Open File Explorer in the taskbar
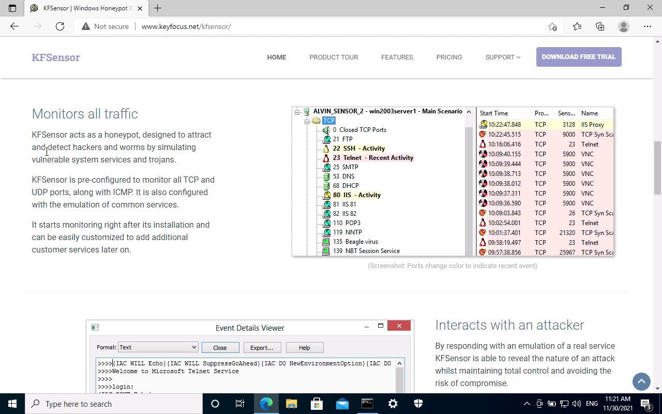The width and height of the screenshot is (662, 414). point(292,404)
